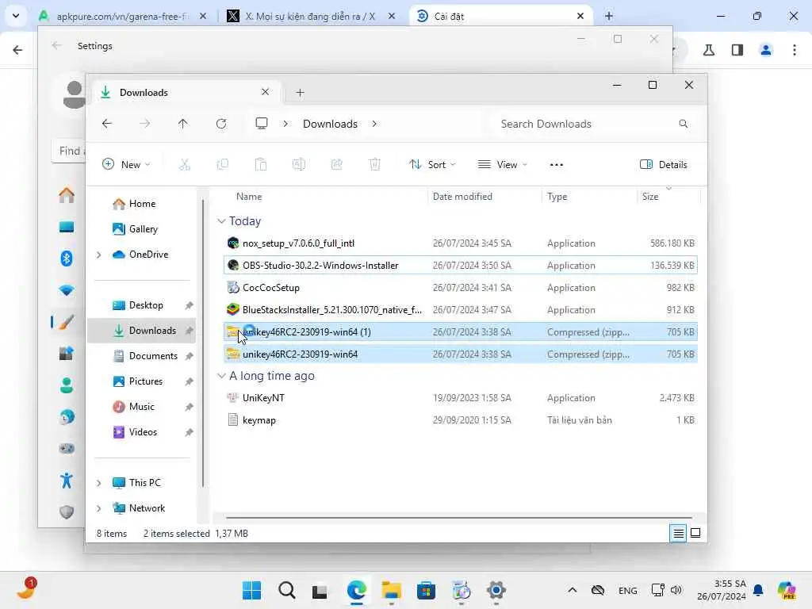Click the Rename icon in Explorer toolbar

coord(299,165)
